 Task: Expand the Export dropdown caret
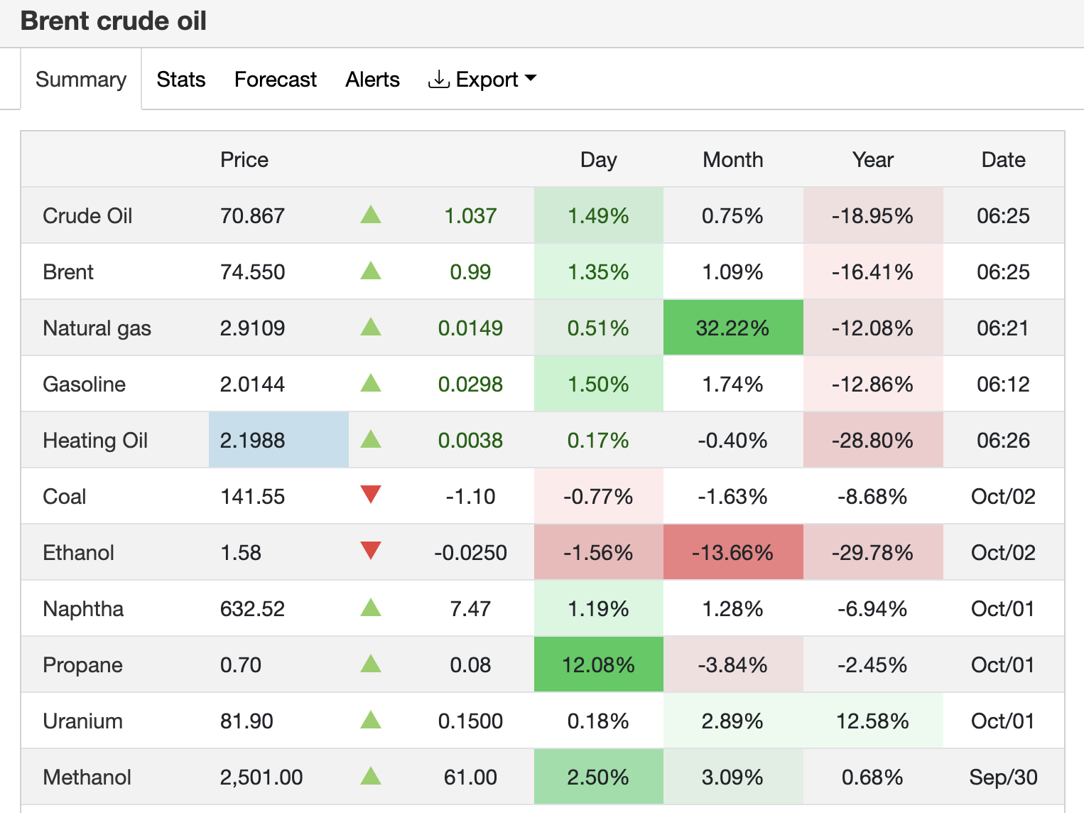(x=530, y=78)
